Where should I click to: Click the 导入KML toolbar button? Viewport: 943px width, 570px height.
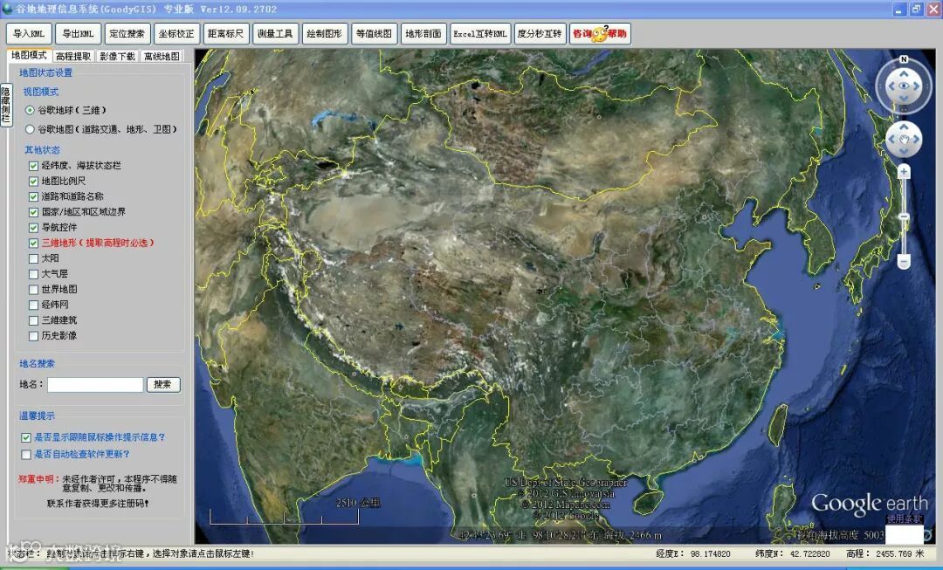(29, 34)
